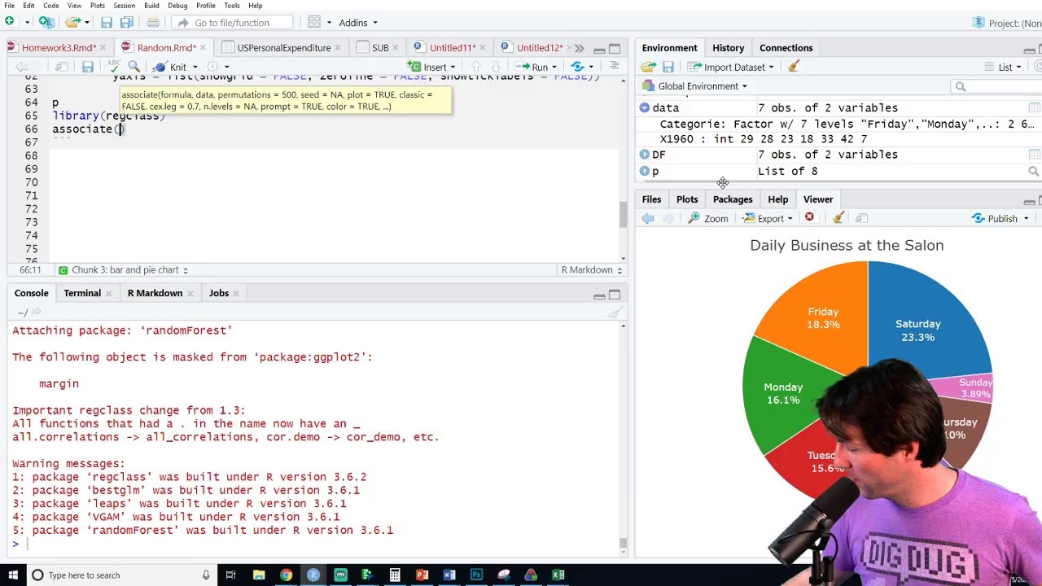Show the document in a new window
Image resolution: width=1042 pixels, height=586 pixels.
click(61, 67)
